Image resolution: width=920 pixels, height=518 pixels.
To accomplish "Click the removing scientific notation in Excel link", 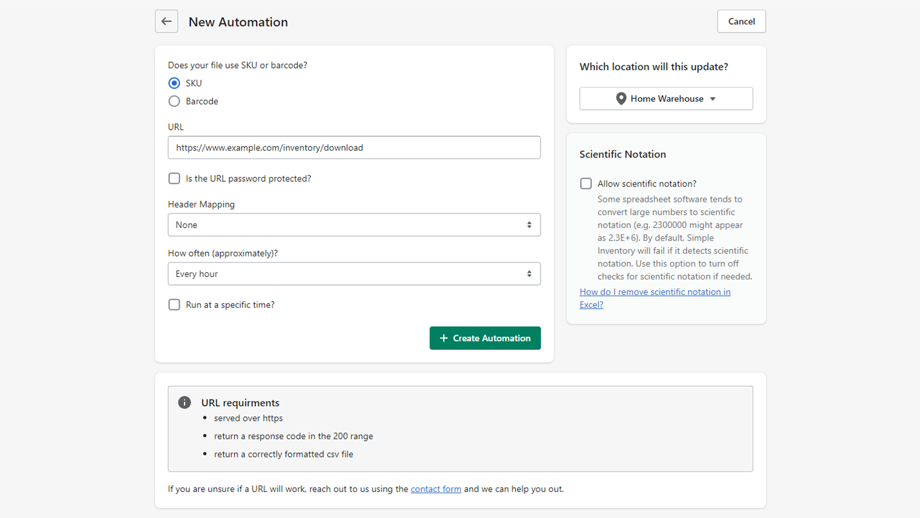I will coord(655,292).
